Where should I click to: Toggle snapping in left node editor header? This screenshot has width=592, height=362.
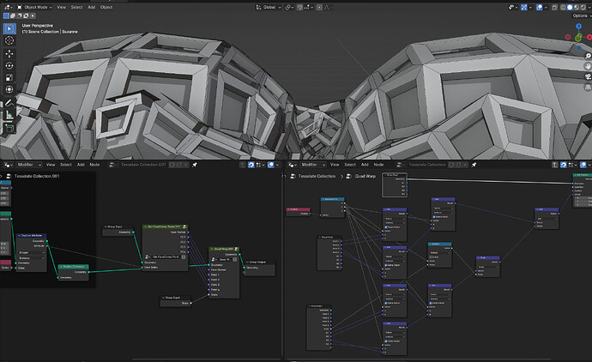tap(251, 165)
